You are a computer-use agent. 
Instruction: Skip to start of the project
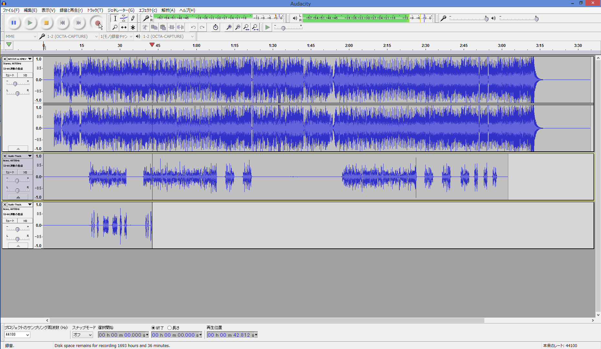62,23
